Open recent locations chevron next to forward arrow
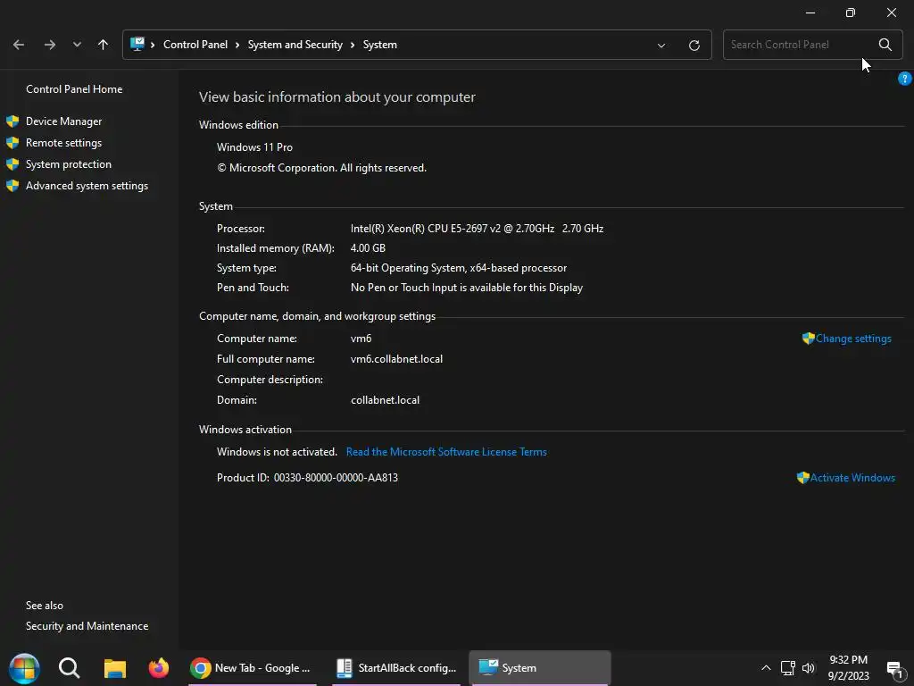The width and height of the screenshot is (914, 686). click(x=77, y=45)
